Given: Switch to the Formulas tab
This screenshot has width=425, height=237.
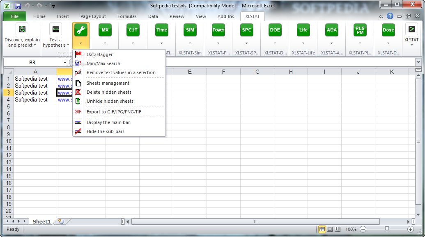Looking at the screenshot, I should [x=127, y=16].
